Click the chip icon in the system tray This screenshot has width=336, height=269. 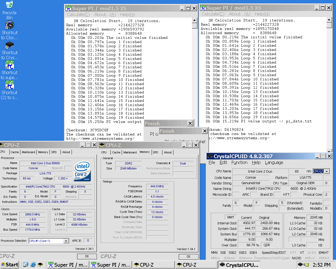tap(300, 265)
